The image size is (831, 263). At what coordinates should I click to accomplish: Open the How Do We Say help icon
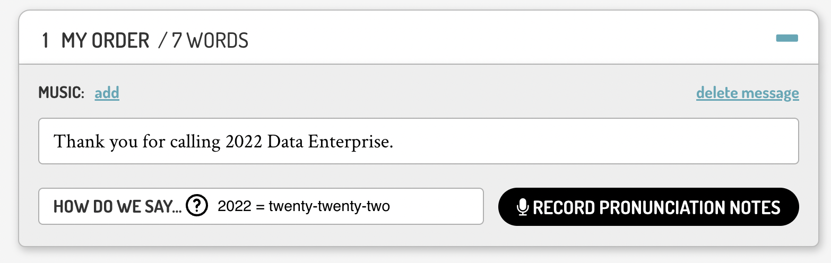coord(197,206)
